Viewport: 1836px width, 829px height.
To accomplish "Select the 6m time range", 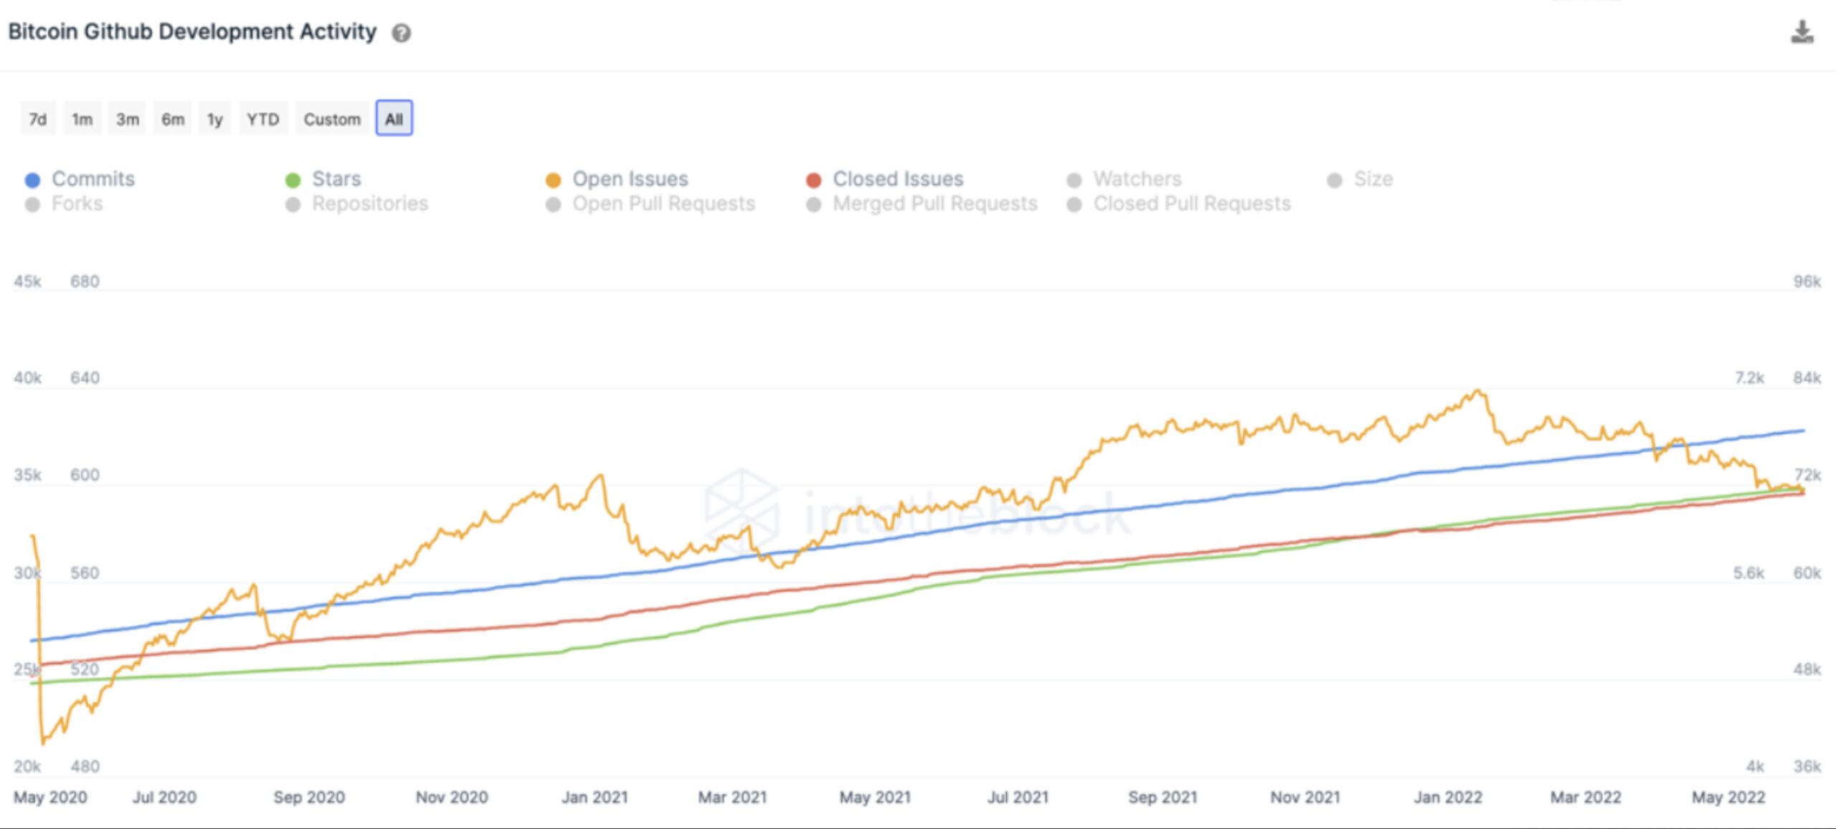I will [x=172, y=119].
